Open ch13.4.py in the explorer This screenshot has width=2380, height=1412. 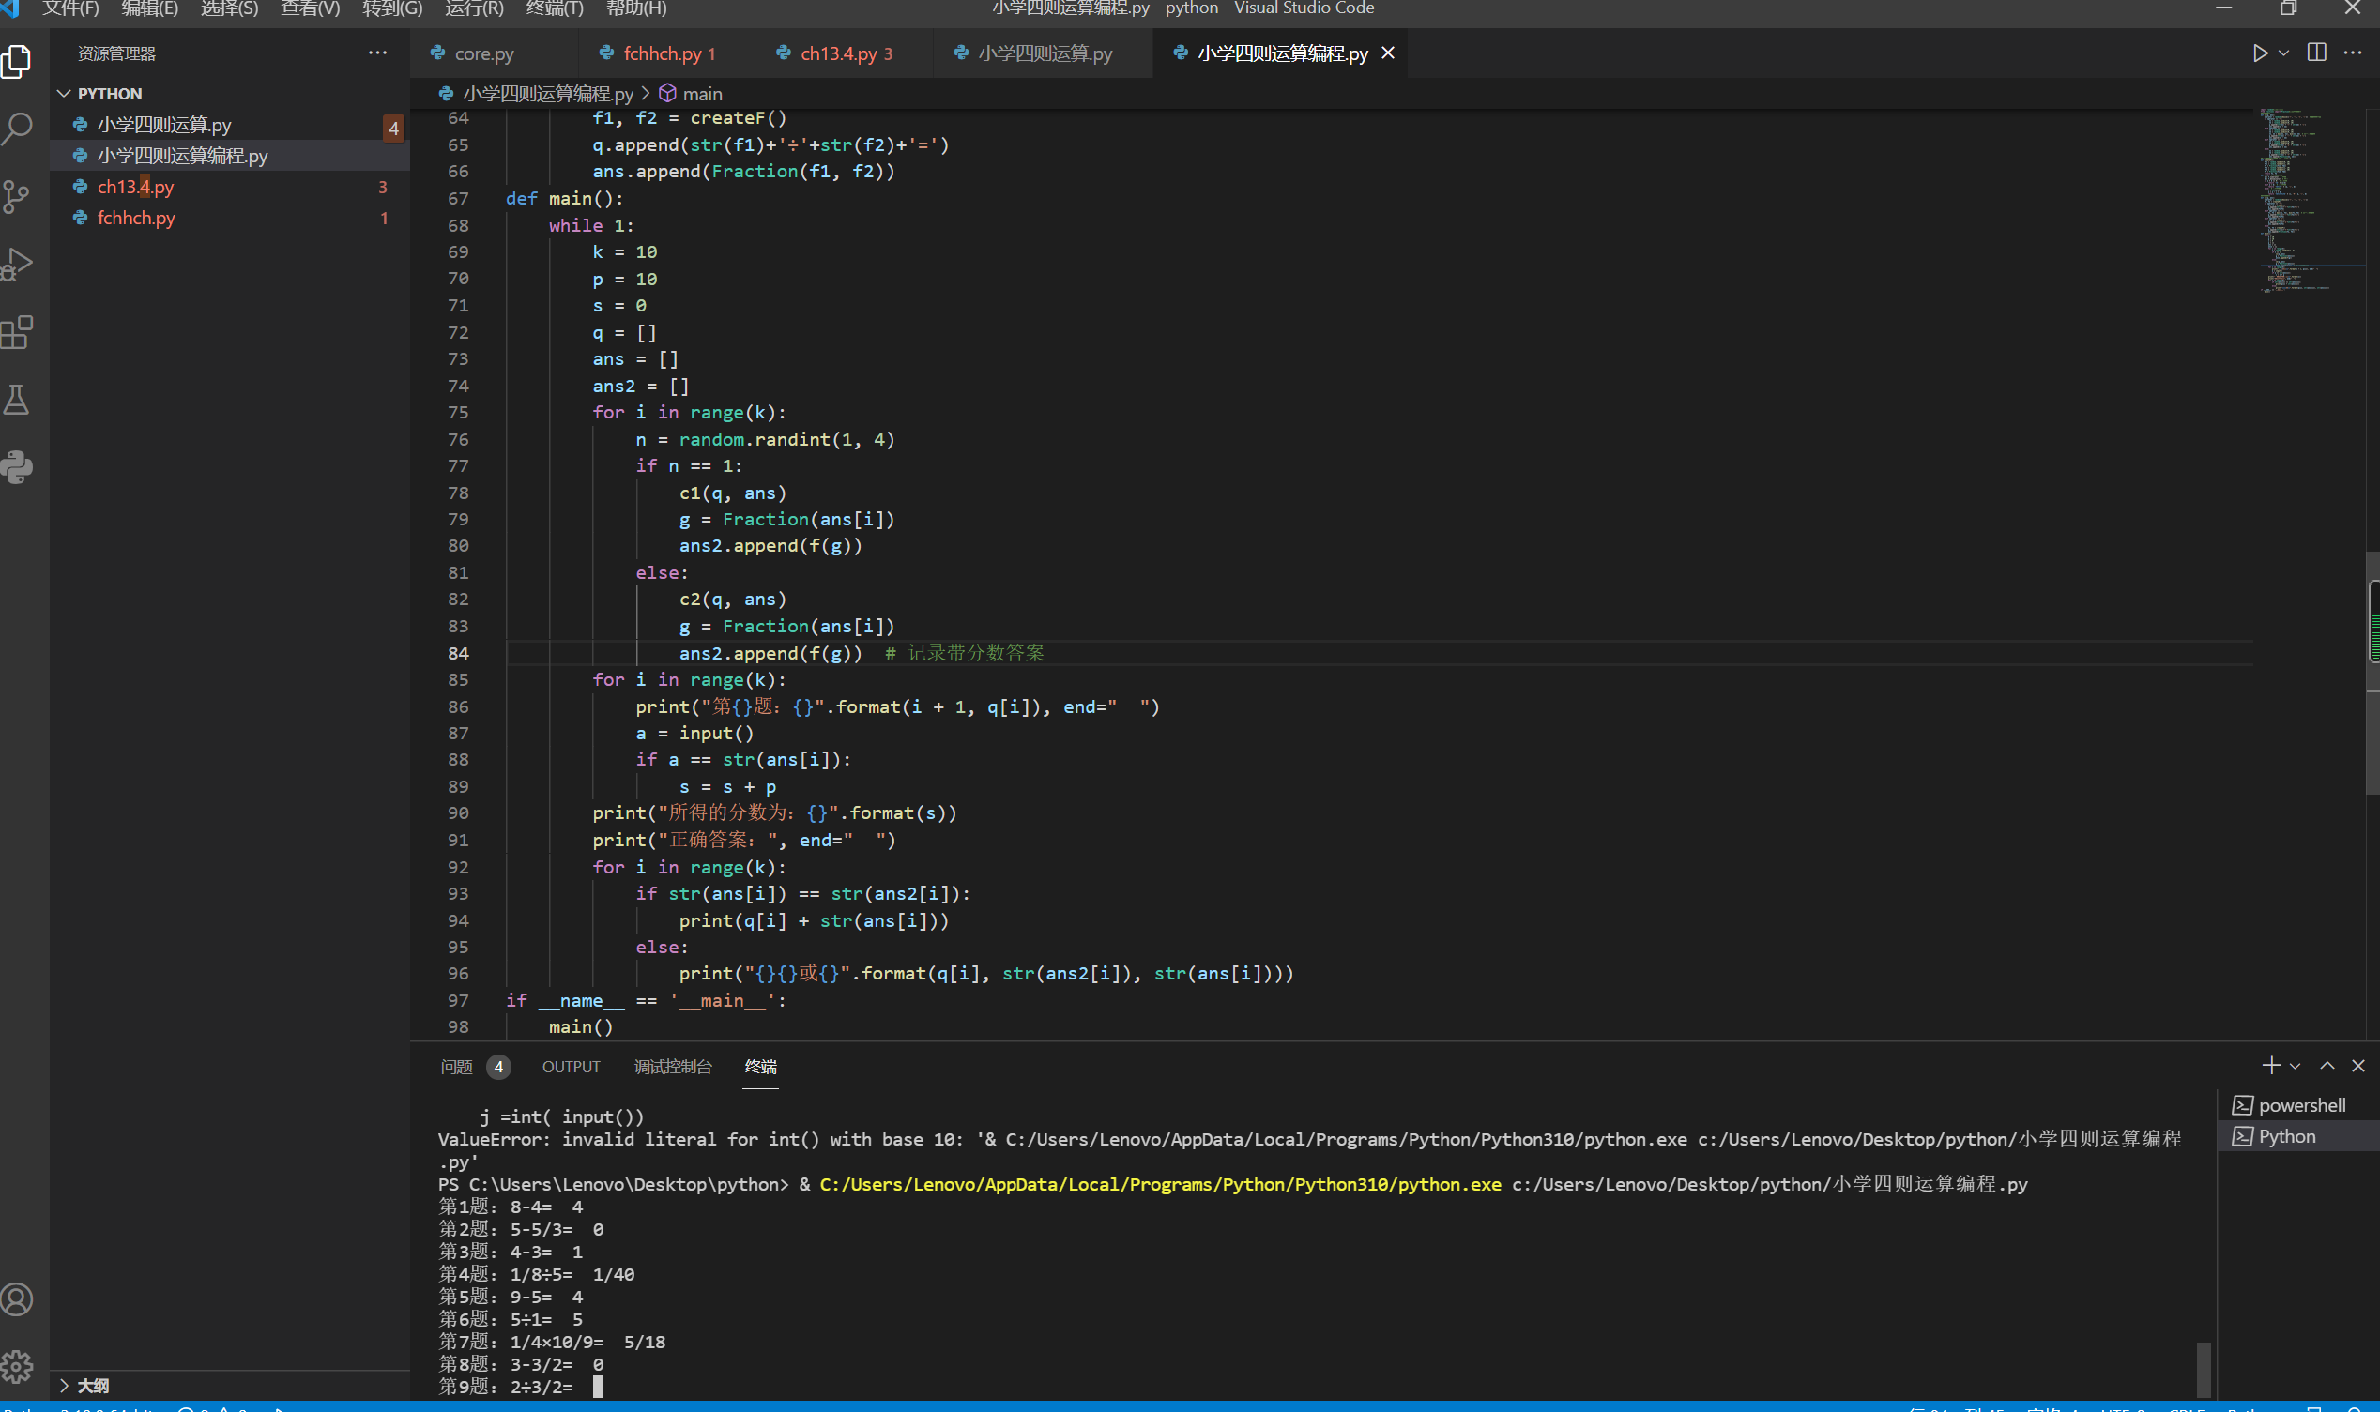pos(135,187)
